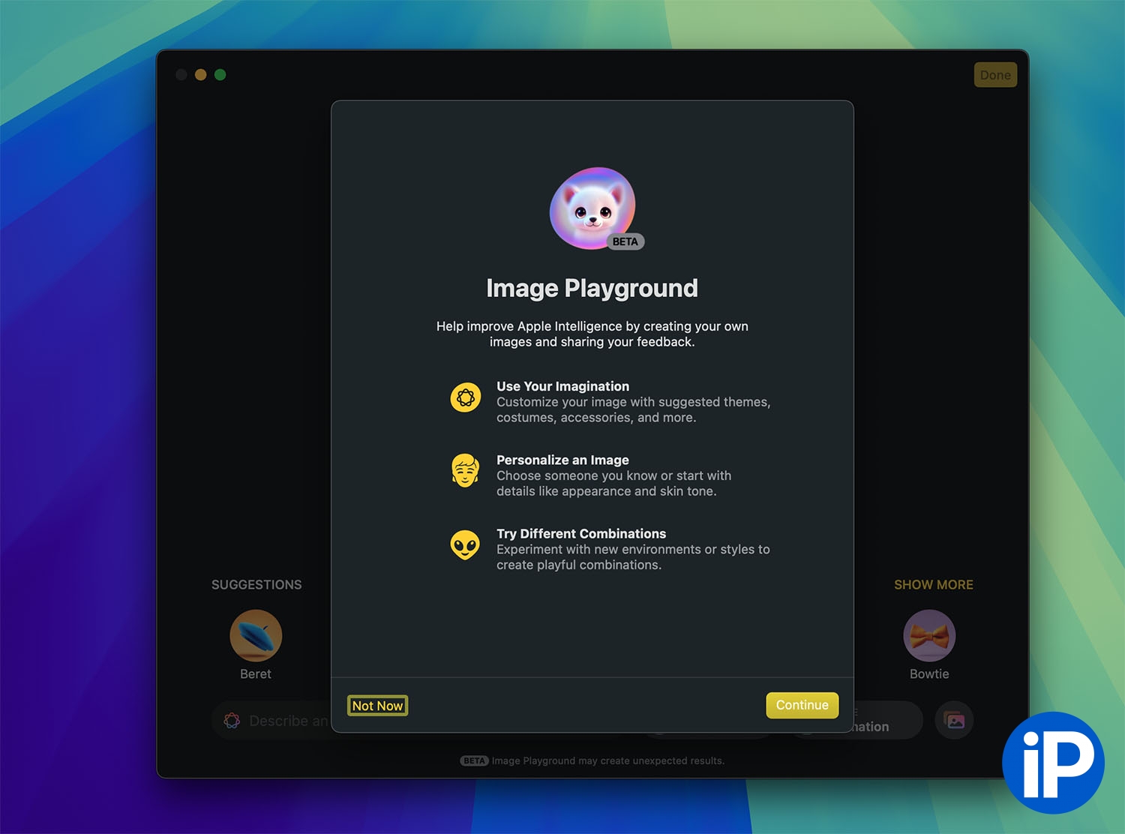
Task: Click the "Try Different Combinations" heading
Action: pyautogui.click(x=581, y=533)
